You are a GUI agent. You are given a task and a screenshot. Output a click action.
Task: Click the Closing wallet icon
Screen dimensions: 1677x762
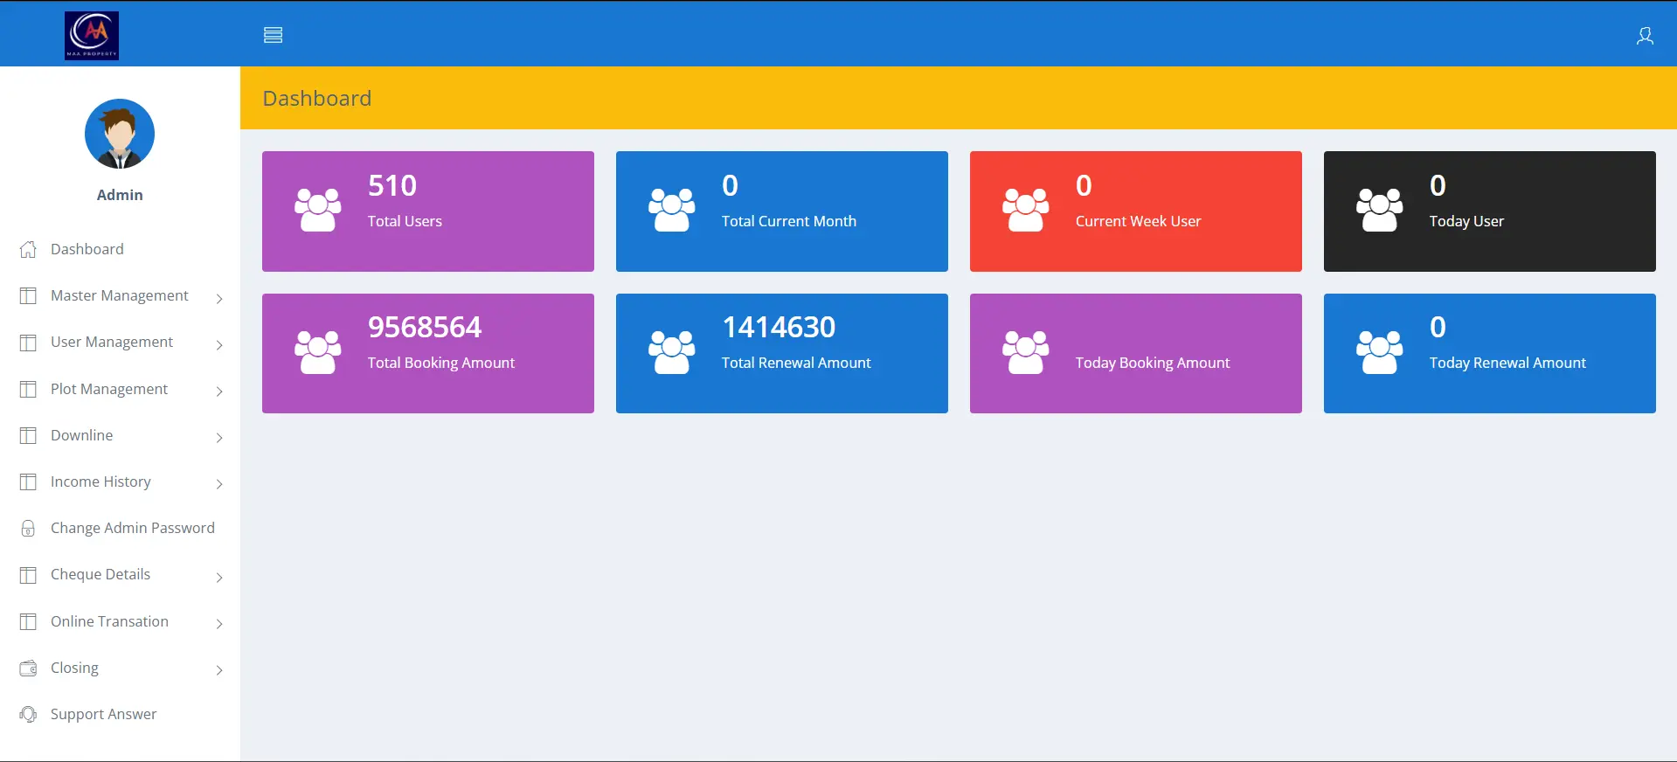point(28,668)
